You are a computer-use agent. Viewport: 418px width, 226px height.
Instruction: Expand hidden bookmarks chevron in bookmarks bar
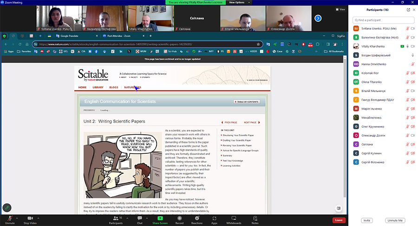[316, 51]
